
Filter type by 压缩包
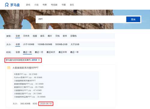73,36
